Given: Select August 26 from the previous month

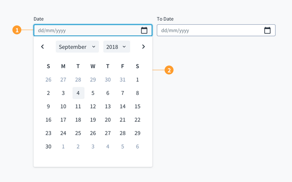Looking at the screenshot, I should click(48, 80).
